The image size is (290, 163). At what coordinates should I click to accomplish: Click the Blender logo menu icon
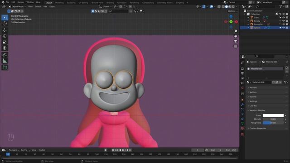(3, 2)
